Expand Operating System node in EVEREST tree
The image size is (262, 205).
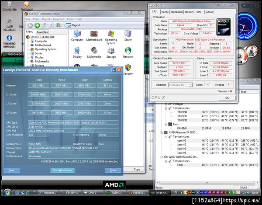click(28, 49)
